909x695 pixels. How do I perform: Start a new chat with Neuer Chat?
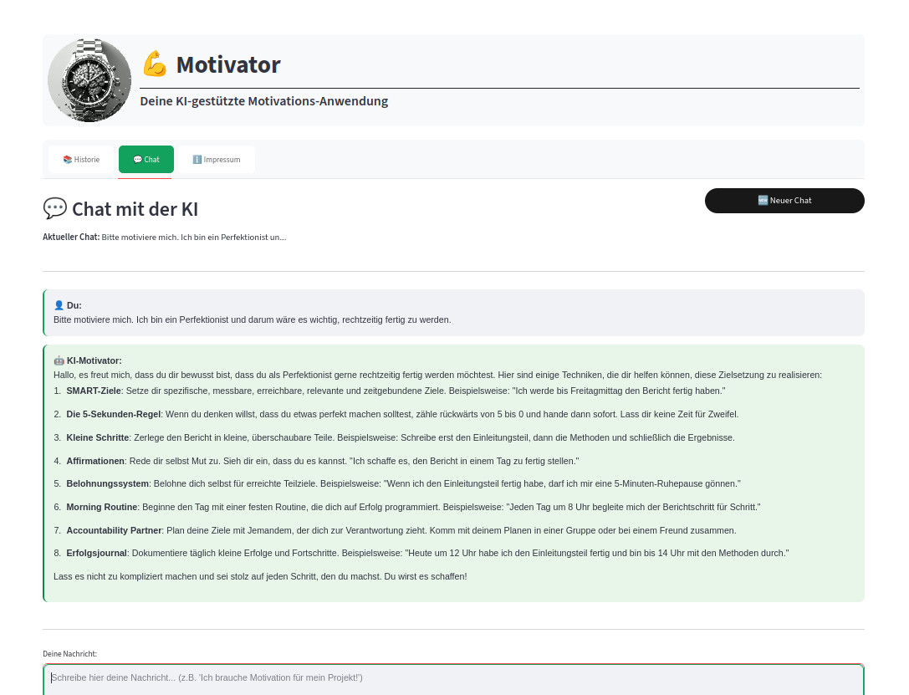(784, 201)
